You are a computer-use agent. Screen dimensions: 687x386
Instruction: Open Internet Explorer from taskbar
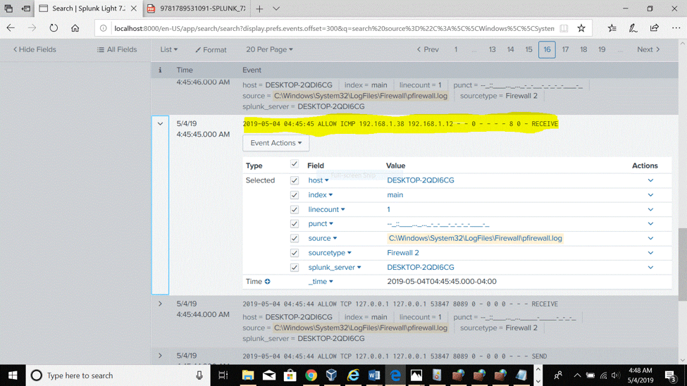[353, 375]
